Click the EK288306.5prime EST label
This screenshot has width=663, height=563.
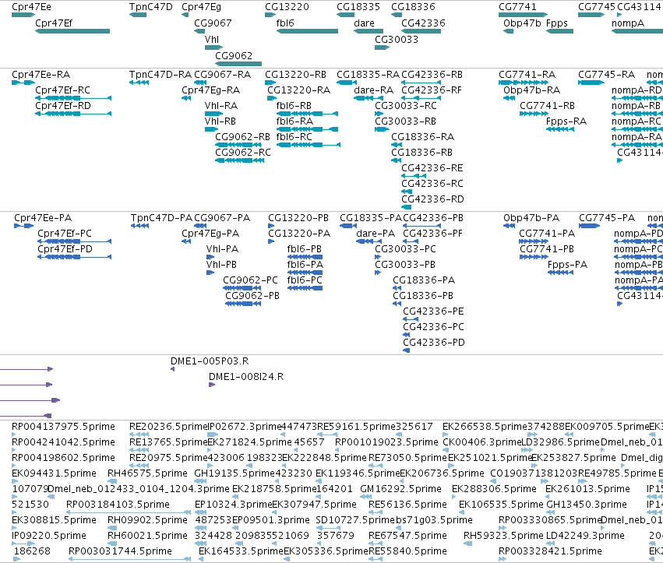494,490
